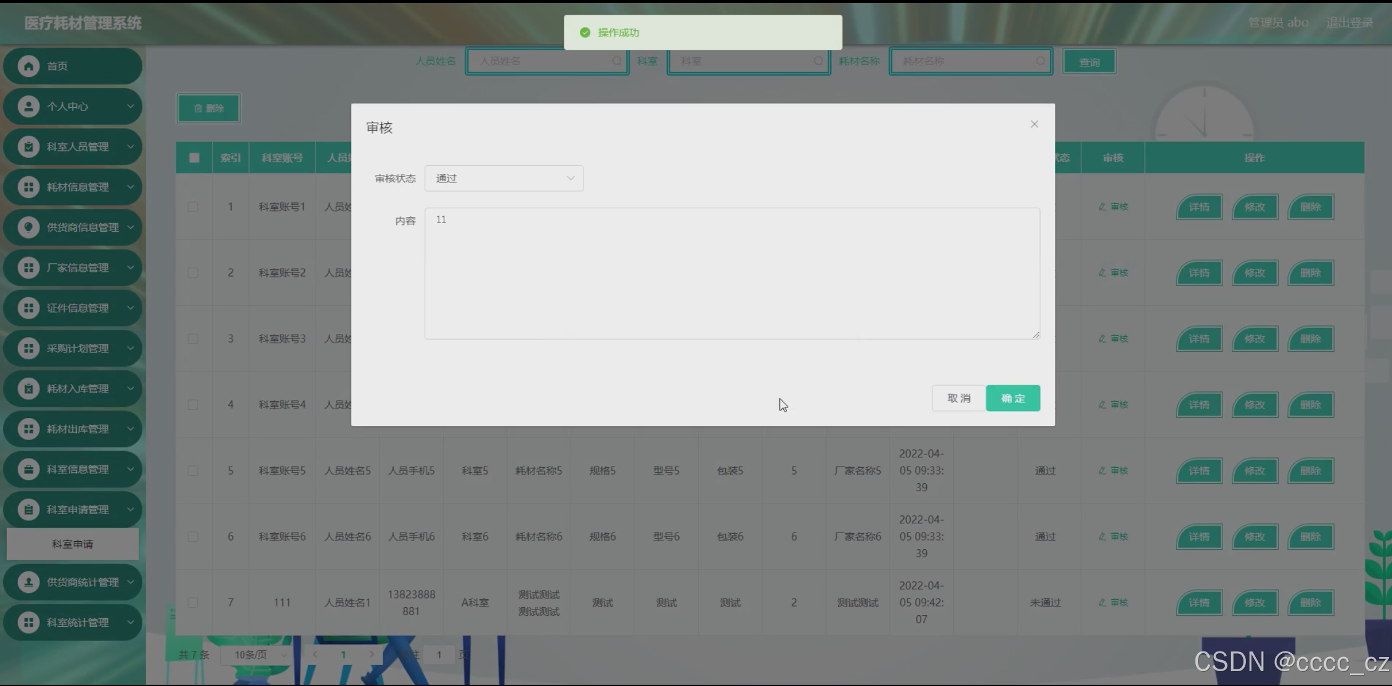Close the 审核 dialog with X
Screen dimensions: 1392x686
coord(1034,124)
